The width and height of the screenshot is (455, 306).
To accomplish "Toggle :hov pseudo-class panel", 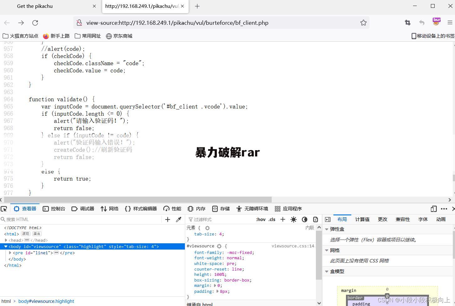I will [x=261, y=219].
